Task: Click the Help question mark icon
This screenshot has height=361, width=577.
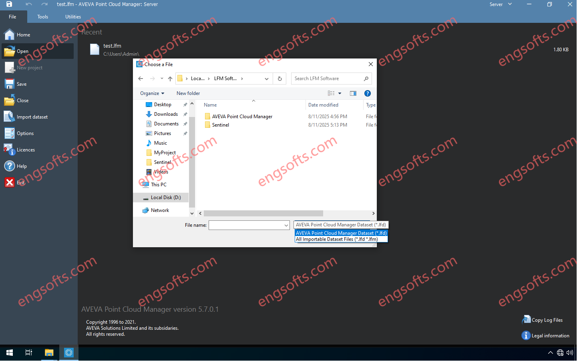Action: pos(9,166)
